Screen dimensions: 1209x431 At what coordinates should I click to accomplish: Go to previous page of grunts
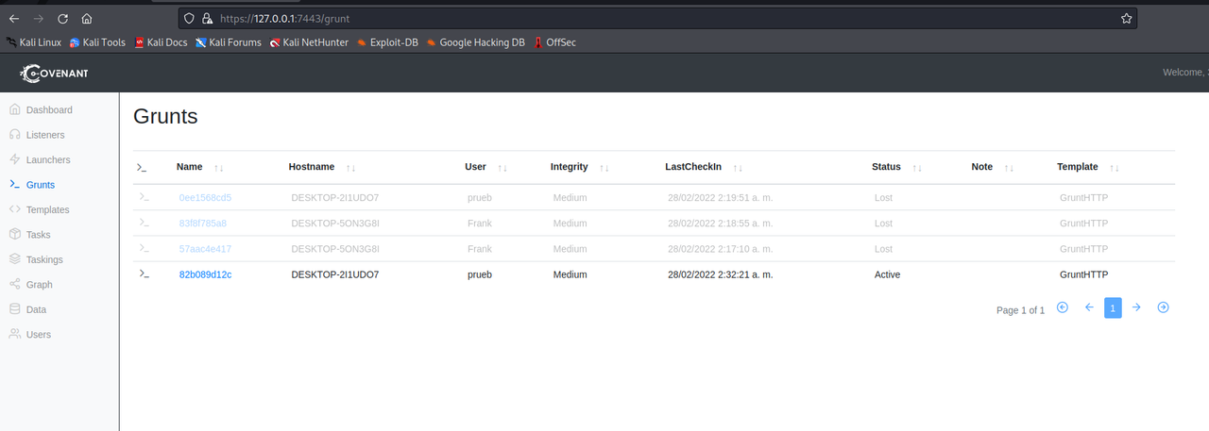(x=1088, y=307)
